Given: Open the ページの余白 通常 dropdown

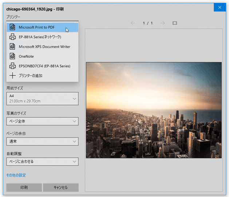Looking at the screenshot, I should [42, 141].
